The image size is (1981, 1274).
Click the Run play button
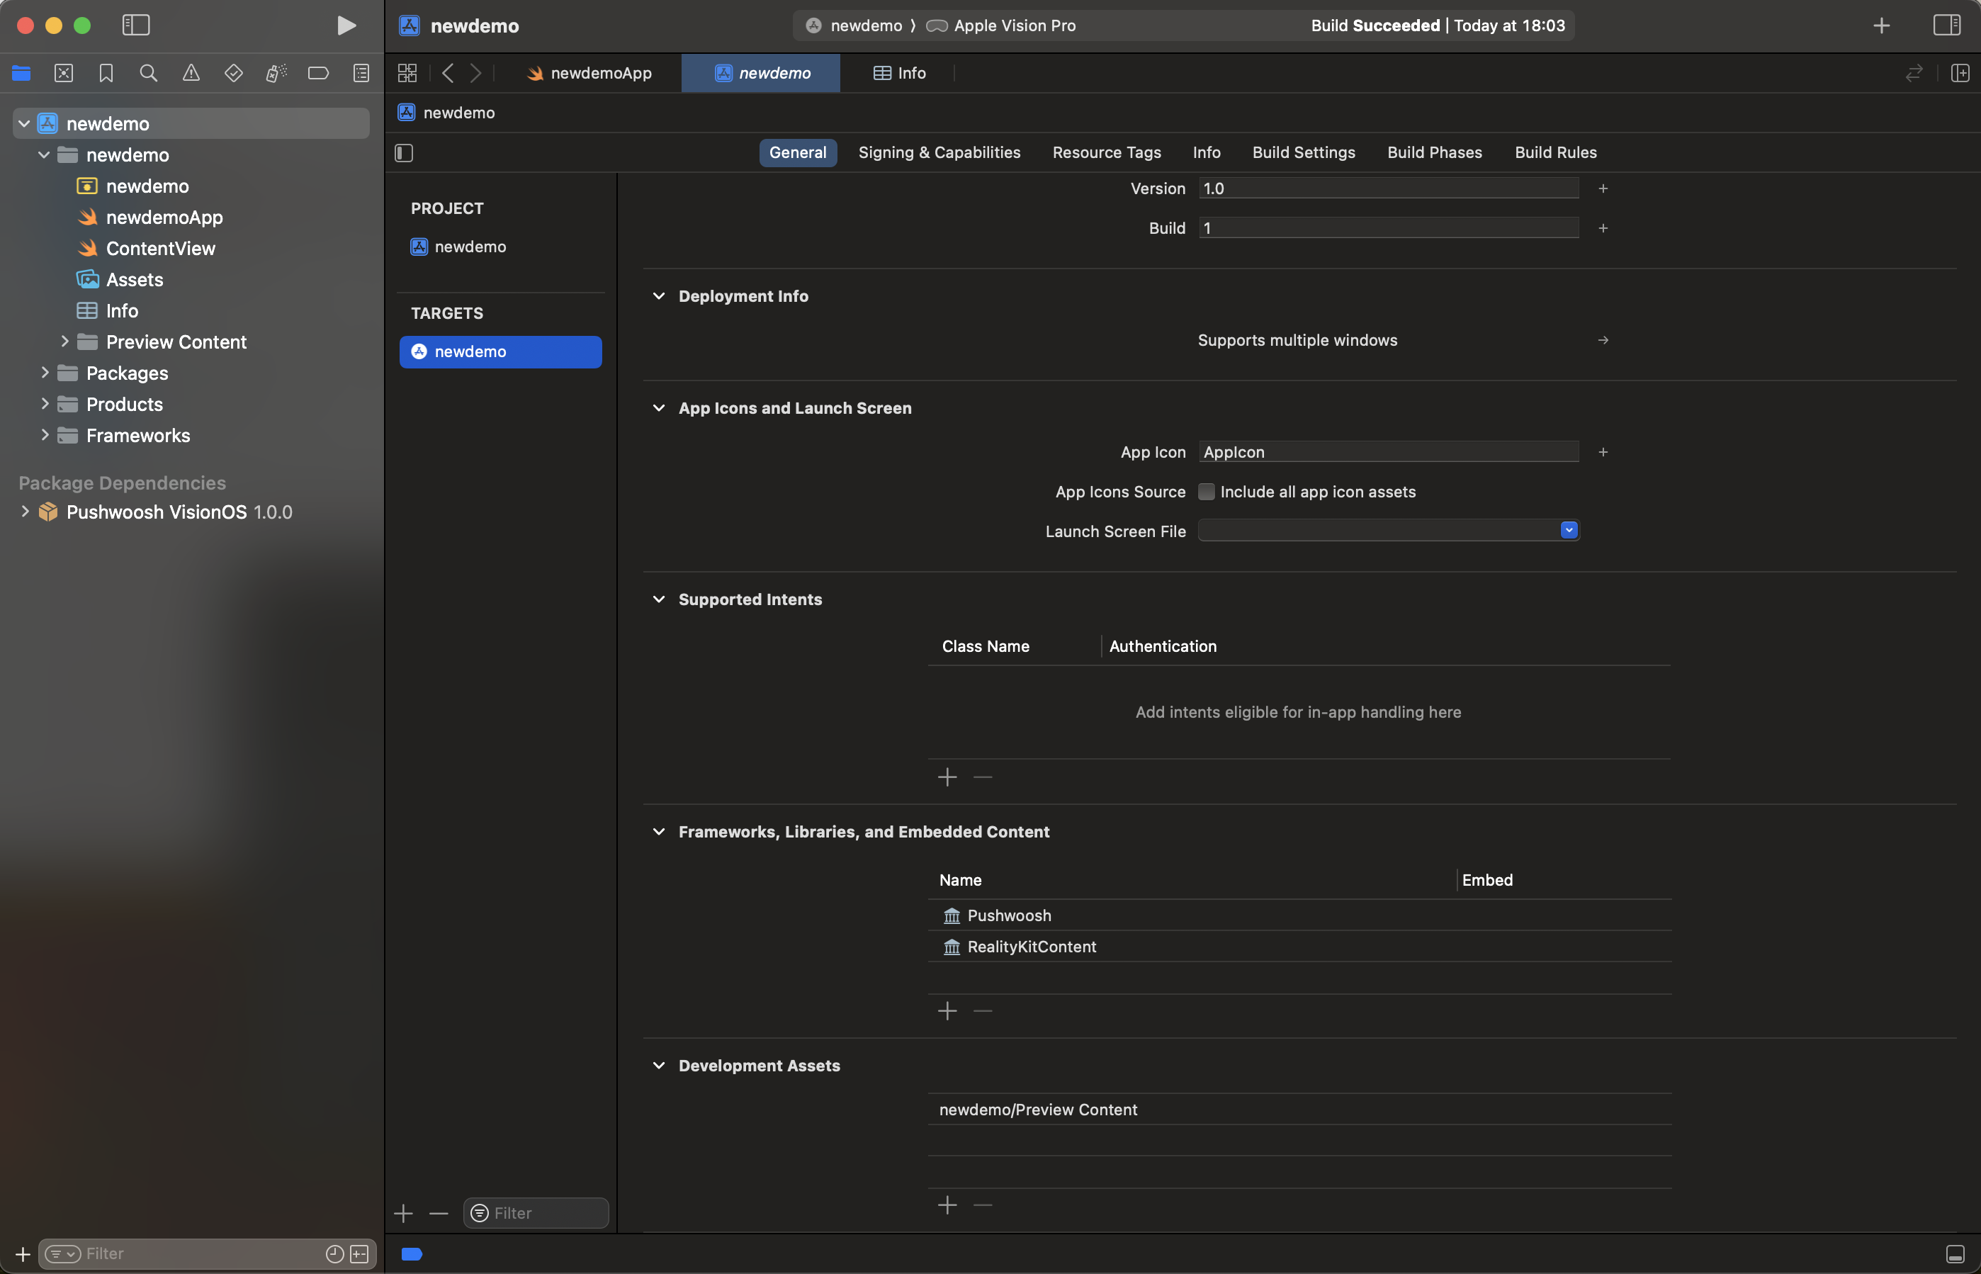(346, 26)
